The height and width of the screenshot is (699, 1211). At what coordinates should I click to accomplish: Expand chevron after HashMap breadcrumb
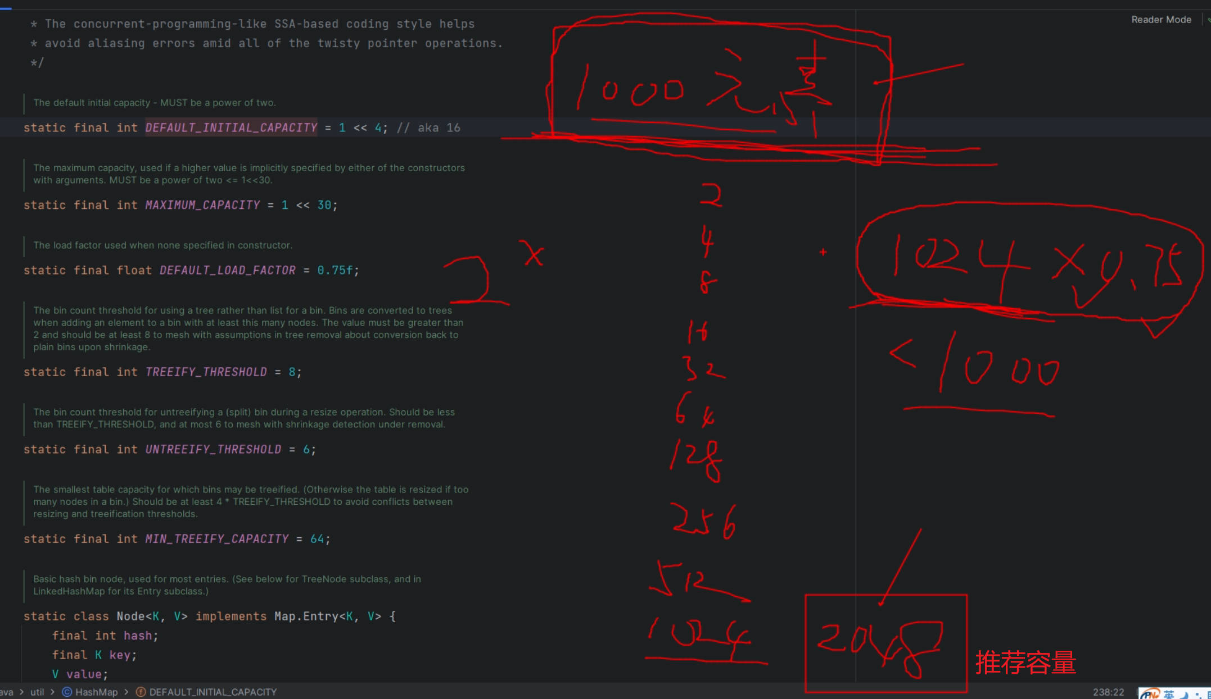tap(126, 692)
